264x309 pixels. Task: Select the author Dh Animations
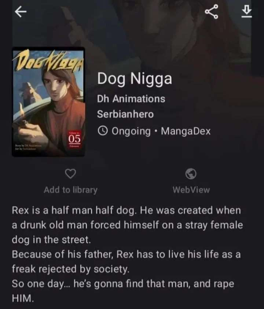(131, 99)
